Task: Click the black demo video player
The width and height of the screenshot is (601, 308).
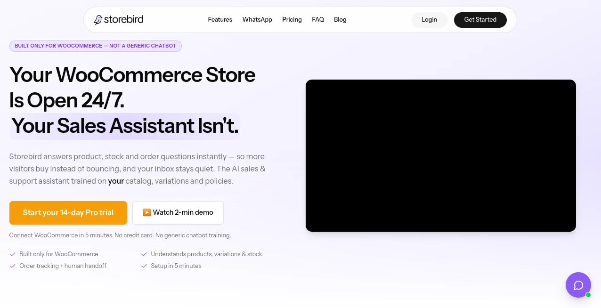Action: click(441, 155)
